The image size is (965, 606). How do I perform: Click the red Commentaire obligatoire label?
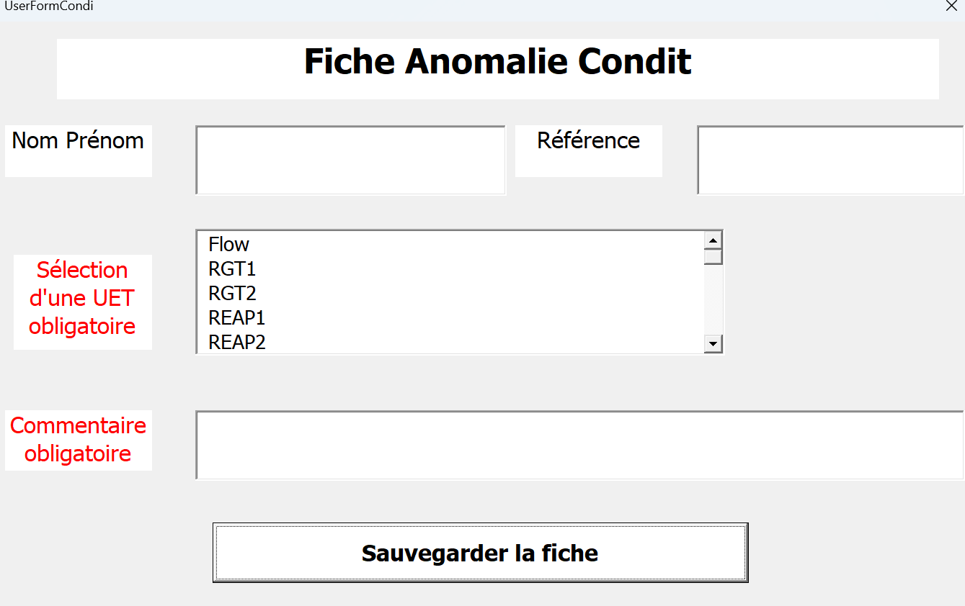tap(78, 440)
